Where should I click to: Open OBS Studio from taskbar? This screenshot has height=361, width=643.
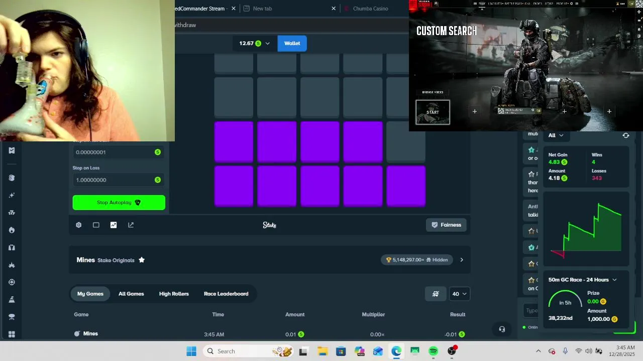coord(452,351)
